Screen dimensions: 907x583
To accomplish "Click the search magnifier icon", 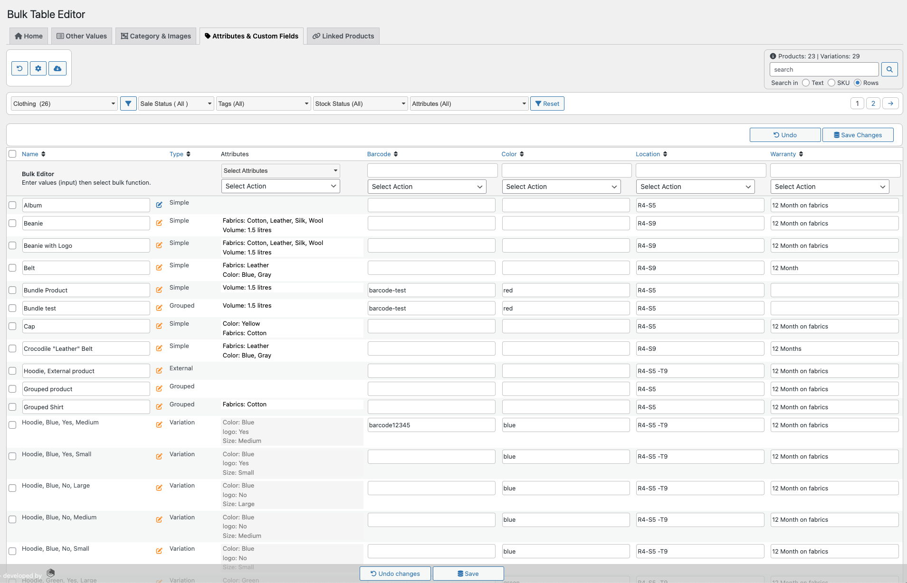I will point(889,69).
